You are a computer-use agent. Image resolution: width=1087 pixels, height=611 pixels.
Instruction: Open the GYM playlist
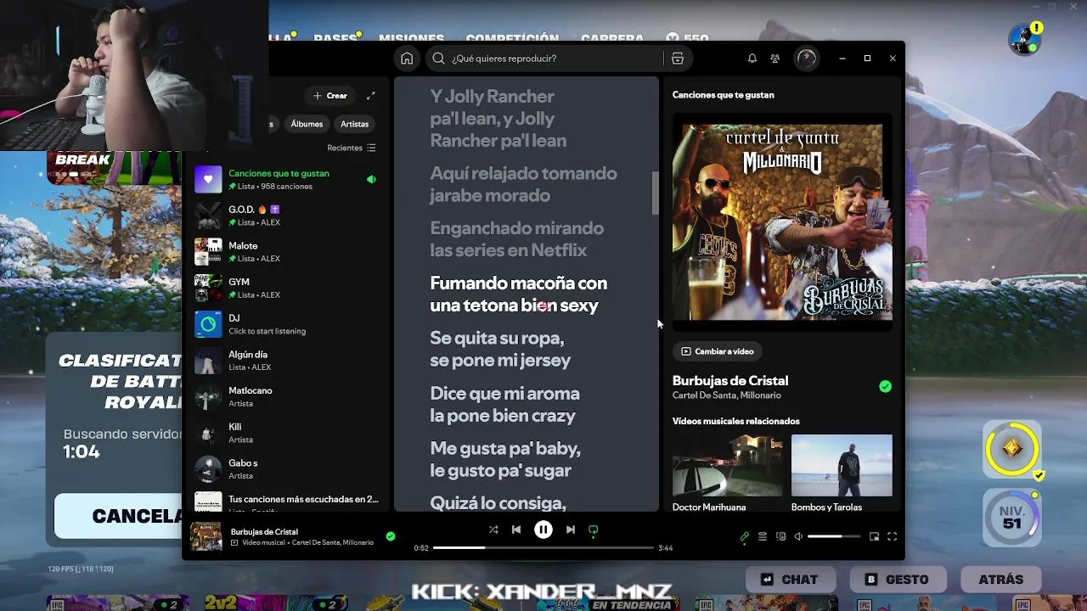pos(286,288)
